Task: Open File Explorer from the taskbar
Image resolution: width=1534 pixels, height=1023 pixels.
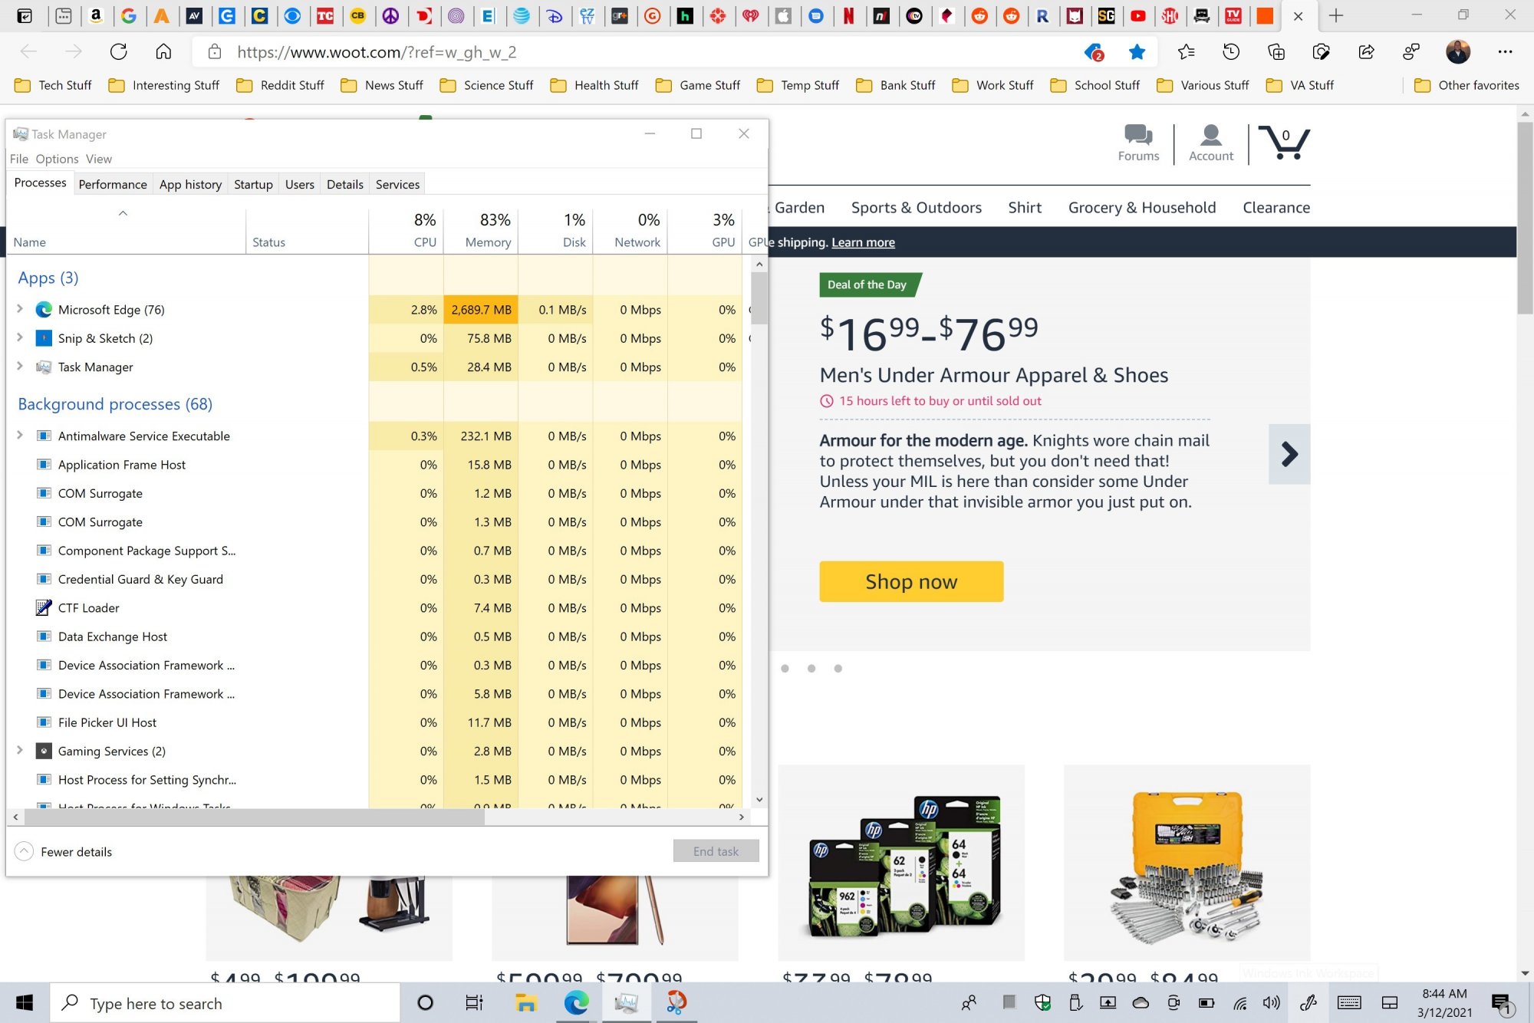Action: [x=525, y=1002]
